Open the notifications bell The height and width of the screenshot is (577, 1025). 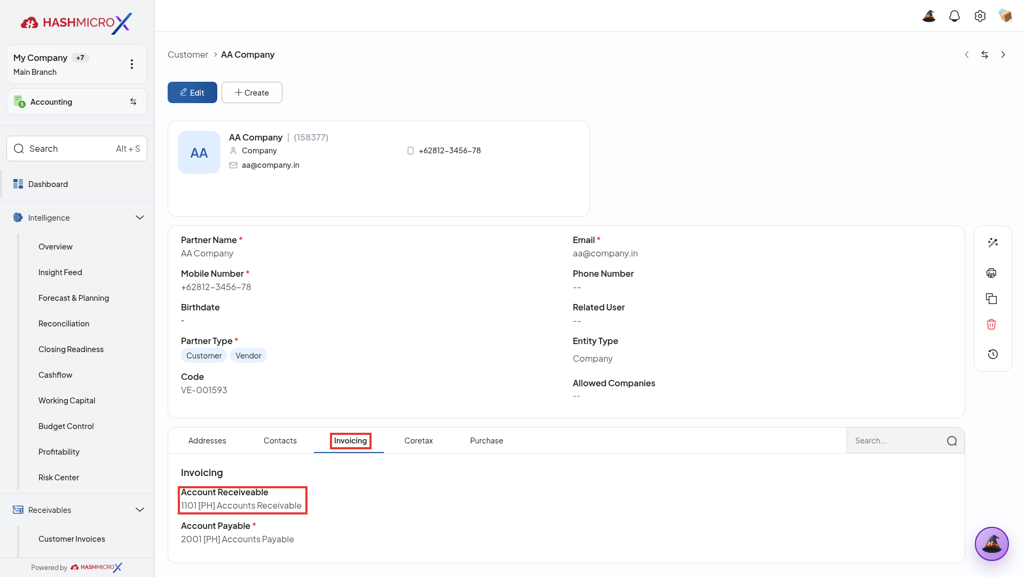(x=955, y=16)
